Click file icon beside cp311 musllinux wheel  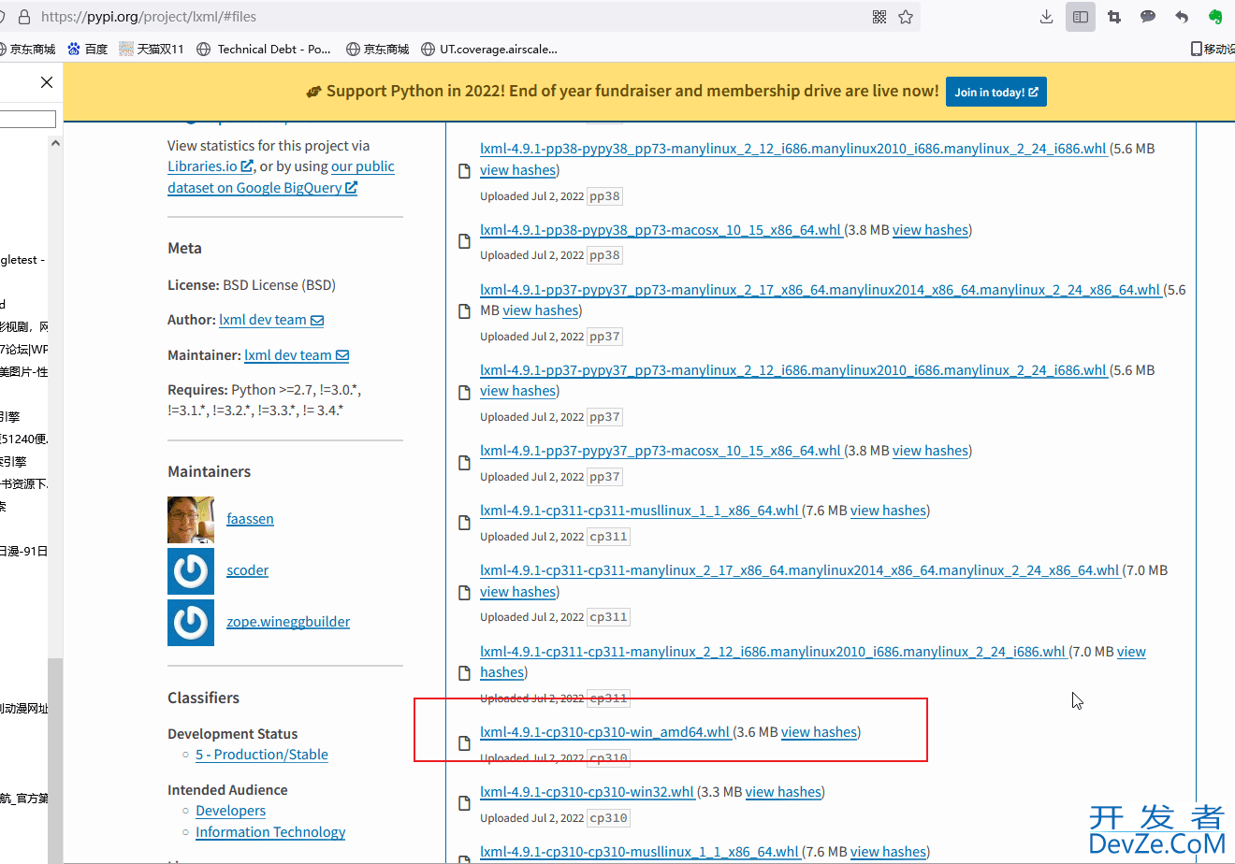tap(464, 522)
